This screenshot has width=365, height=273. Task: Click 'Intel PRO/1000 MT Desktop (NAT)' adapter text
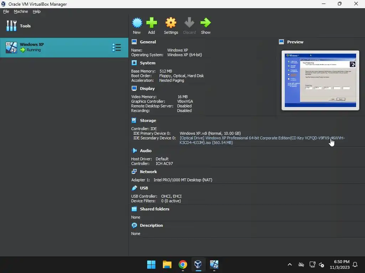[183, 180]
